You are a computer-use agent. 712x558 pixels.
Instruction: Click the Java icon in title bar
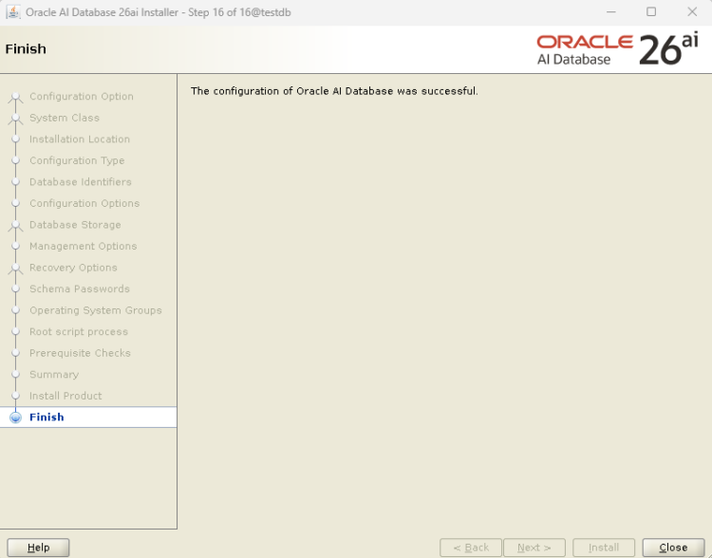coord(12,11)
